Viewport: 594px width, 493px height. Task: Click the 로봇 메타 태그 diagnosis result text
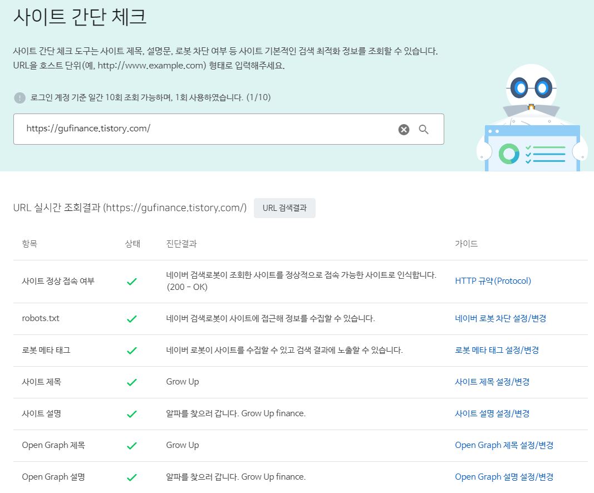tap(284, 350)
